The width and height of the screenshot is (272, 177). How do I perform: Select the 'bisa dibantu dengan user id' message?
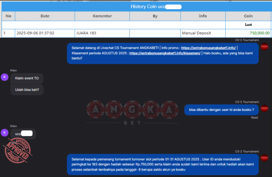click(x=221, y=110)
